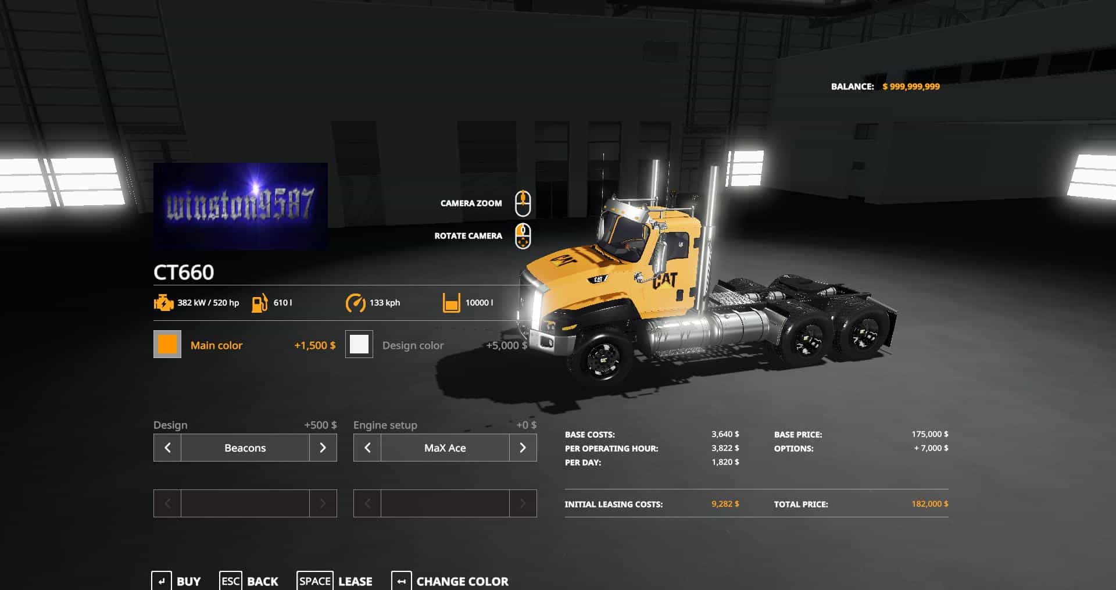Viewport: 1116px width, 590px height.
Task: Open the Beacons design selector
Action: point(245,448)
